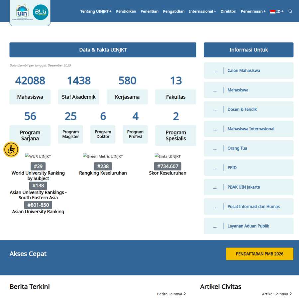Image resolution: width=299 pixels, height=299 pixels.
Task: Click 'Rangking Keseluruhan' label
Action: coord(103,173)
